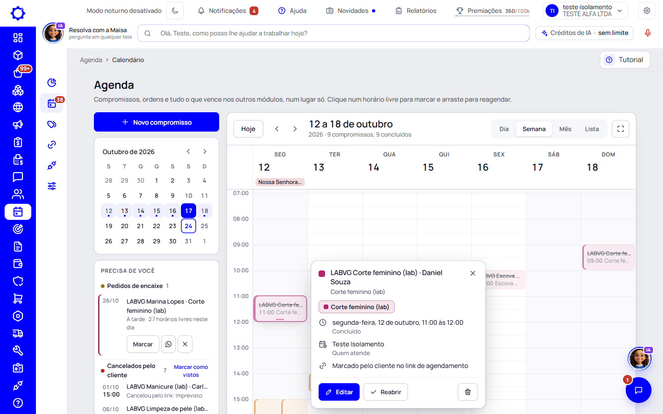The height and width of the screenshot is (414, 663).
Task: Select day 24 in mini calendar
Action: (189, 226)
